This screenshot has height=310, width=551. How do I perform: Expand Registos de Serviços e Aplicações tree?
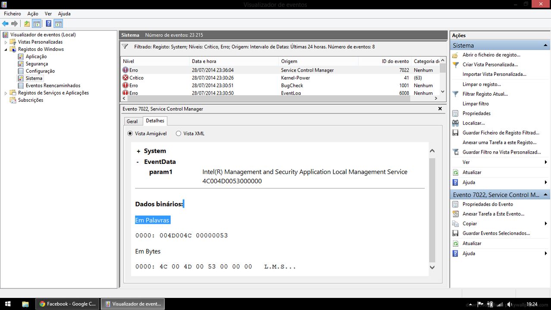[6, 93]
